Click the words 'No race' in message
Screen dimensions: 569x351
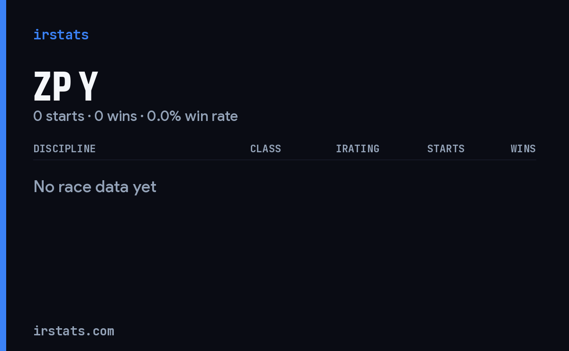pos(63,187)
